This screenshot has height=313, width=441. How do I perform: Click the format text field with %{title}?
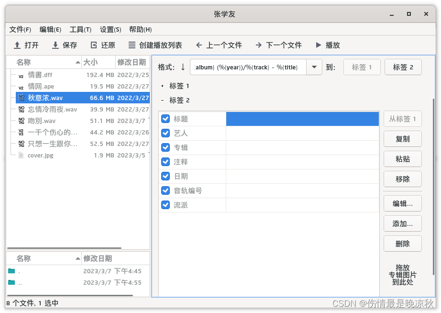click(x=248, y=67)
